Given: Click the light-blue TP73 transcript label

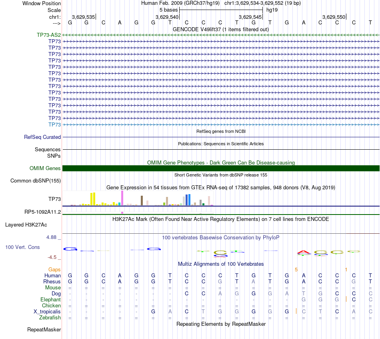Looking at the screenshot, I should point(54,124).
